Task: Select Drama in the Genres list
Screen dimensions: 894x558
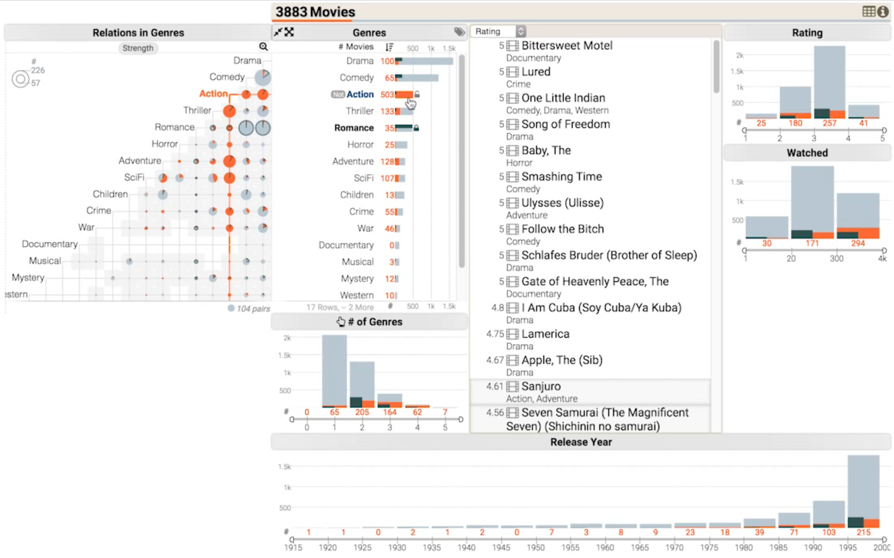Action: pyautogui.click(x=360, y=61)
